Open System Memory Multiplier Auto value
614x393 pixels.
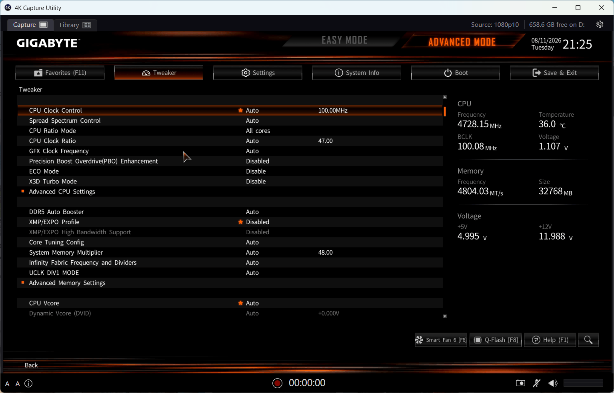(252, 252)
